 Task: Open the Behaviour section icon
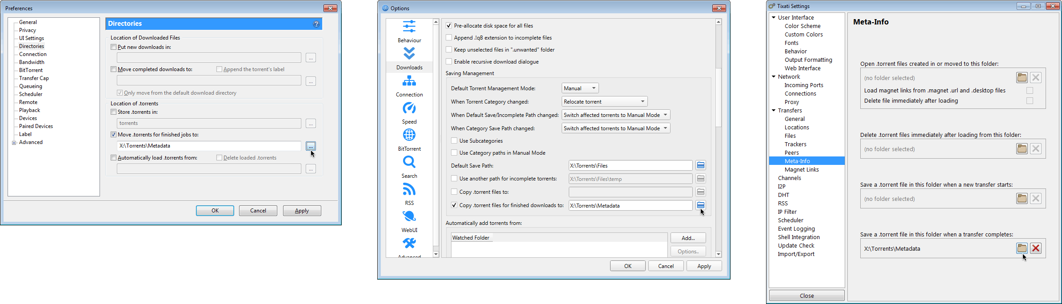coord(409,27)
